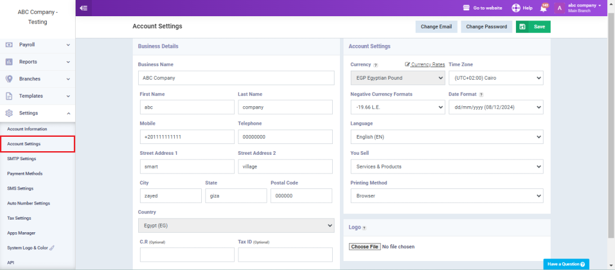Click the user avatar letter A
The width and height of the screenshot is (615, 270).
pyautogui.click(x=559, y=8)
